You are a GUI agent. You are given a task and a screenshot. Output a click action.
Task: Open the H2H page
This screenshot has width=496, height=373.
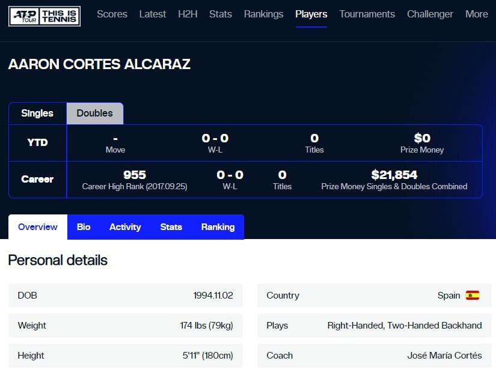(188, 14)
